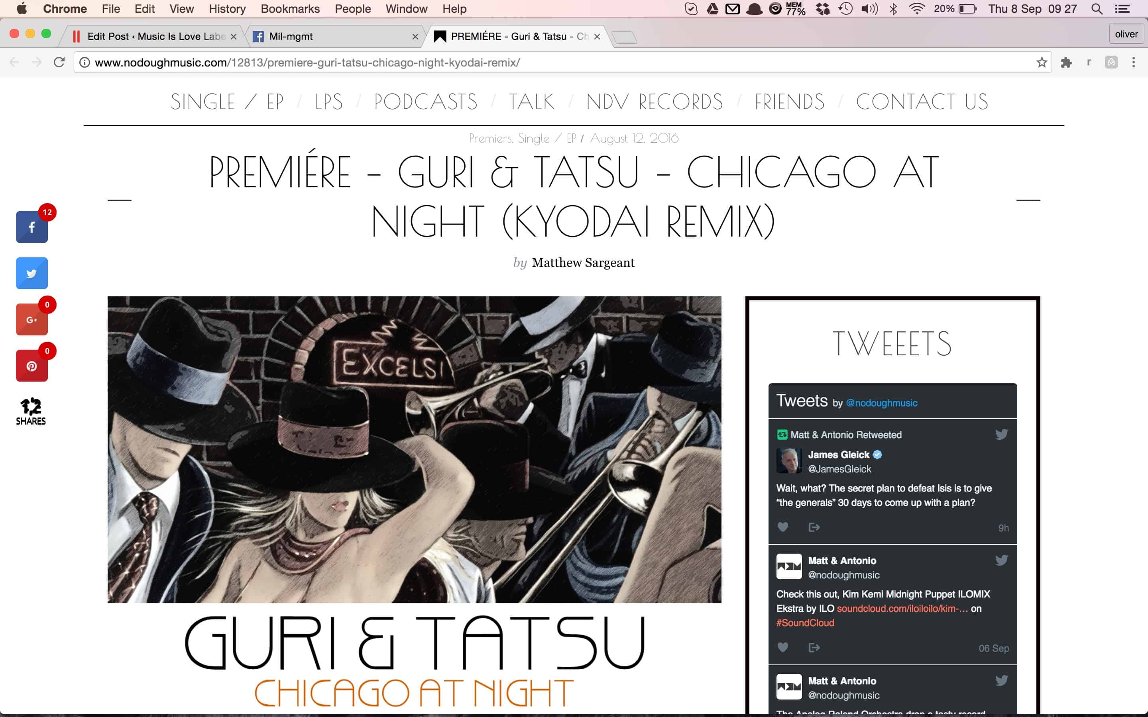Screen dimensions: 1148x717
Task: Go to SINGLE / EP section
Action: (227, 102)
